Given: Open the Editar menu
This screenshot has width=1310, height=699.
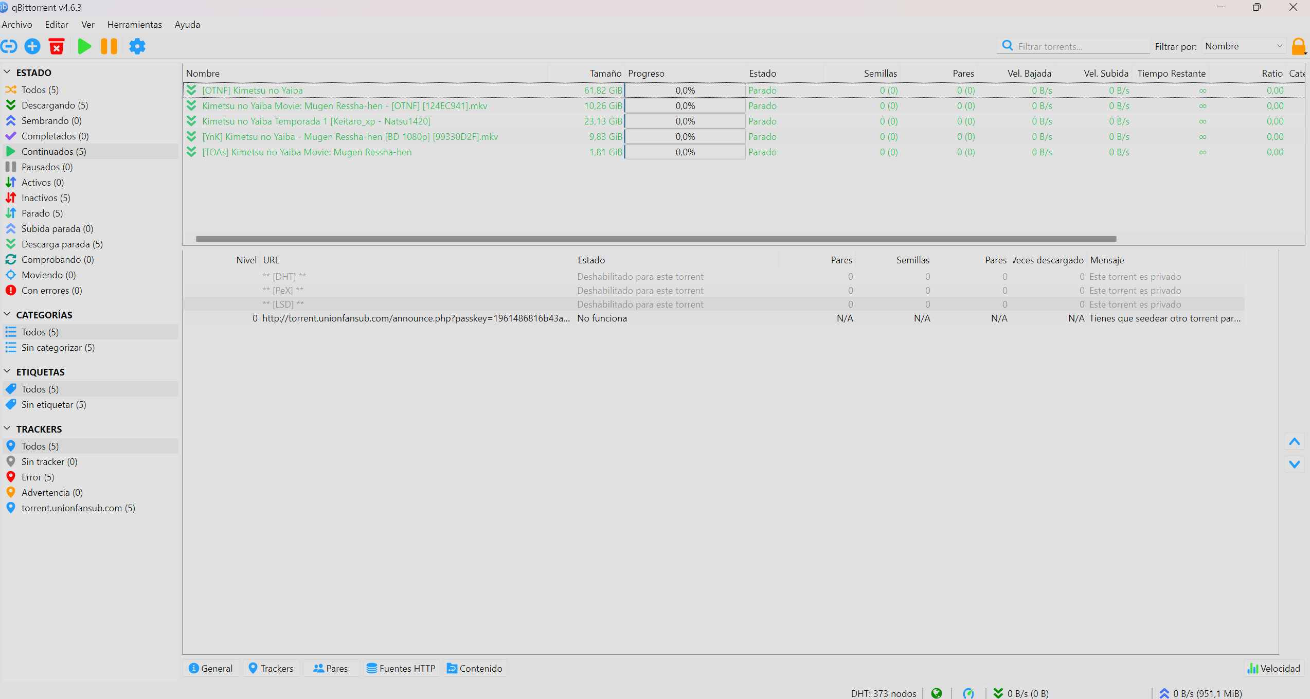Looking at the screenshot, I should 57,25.
